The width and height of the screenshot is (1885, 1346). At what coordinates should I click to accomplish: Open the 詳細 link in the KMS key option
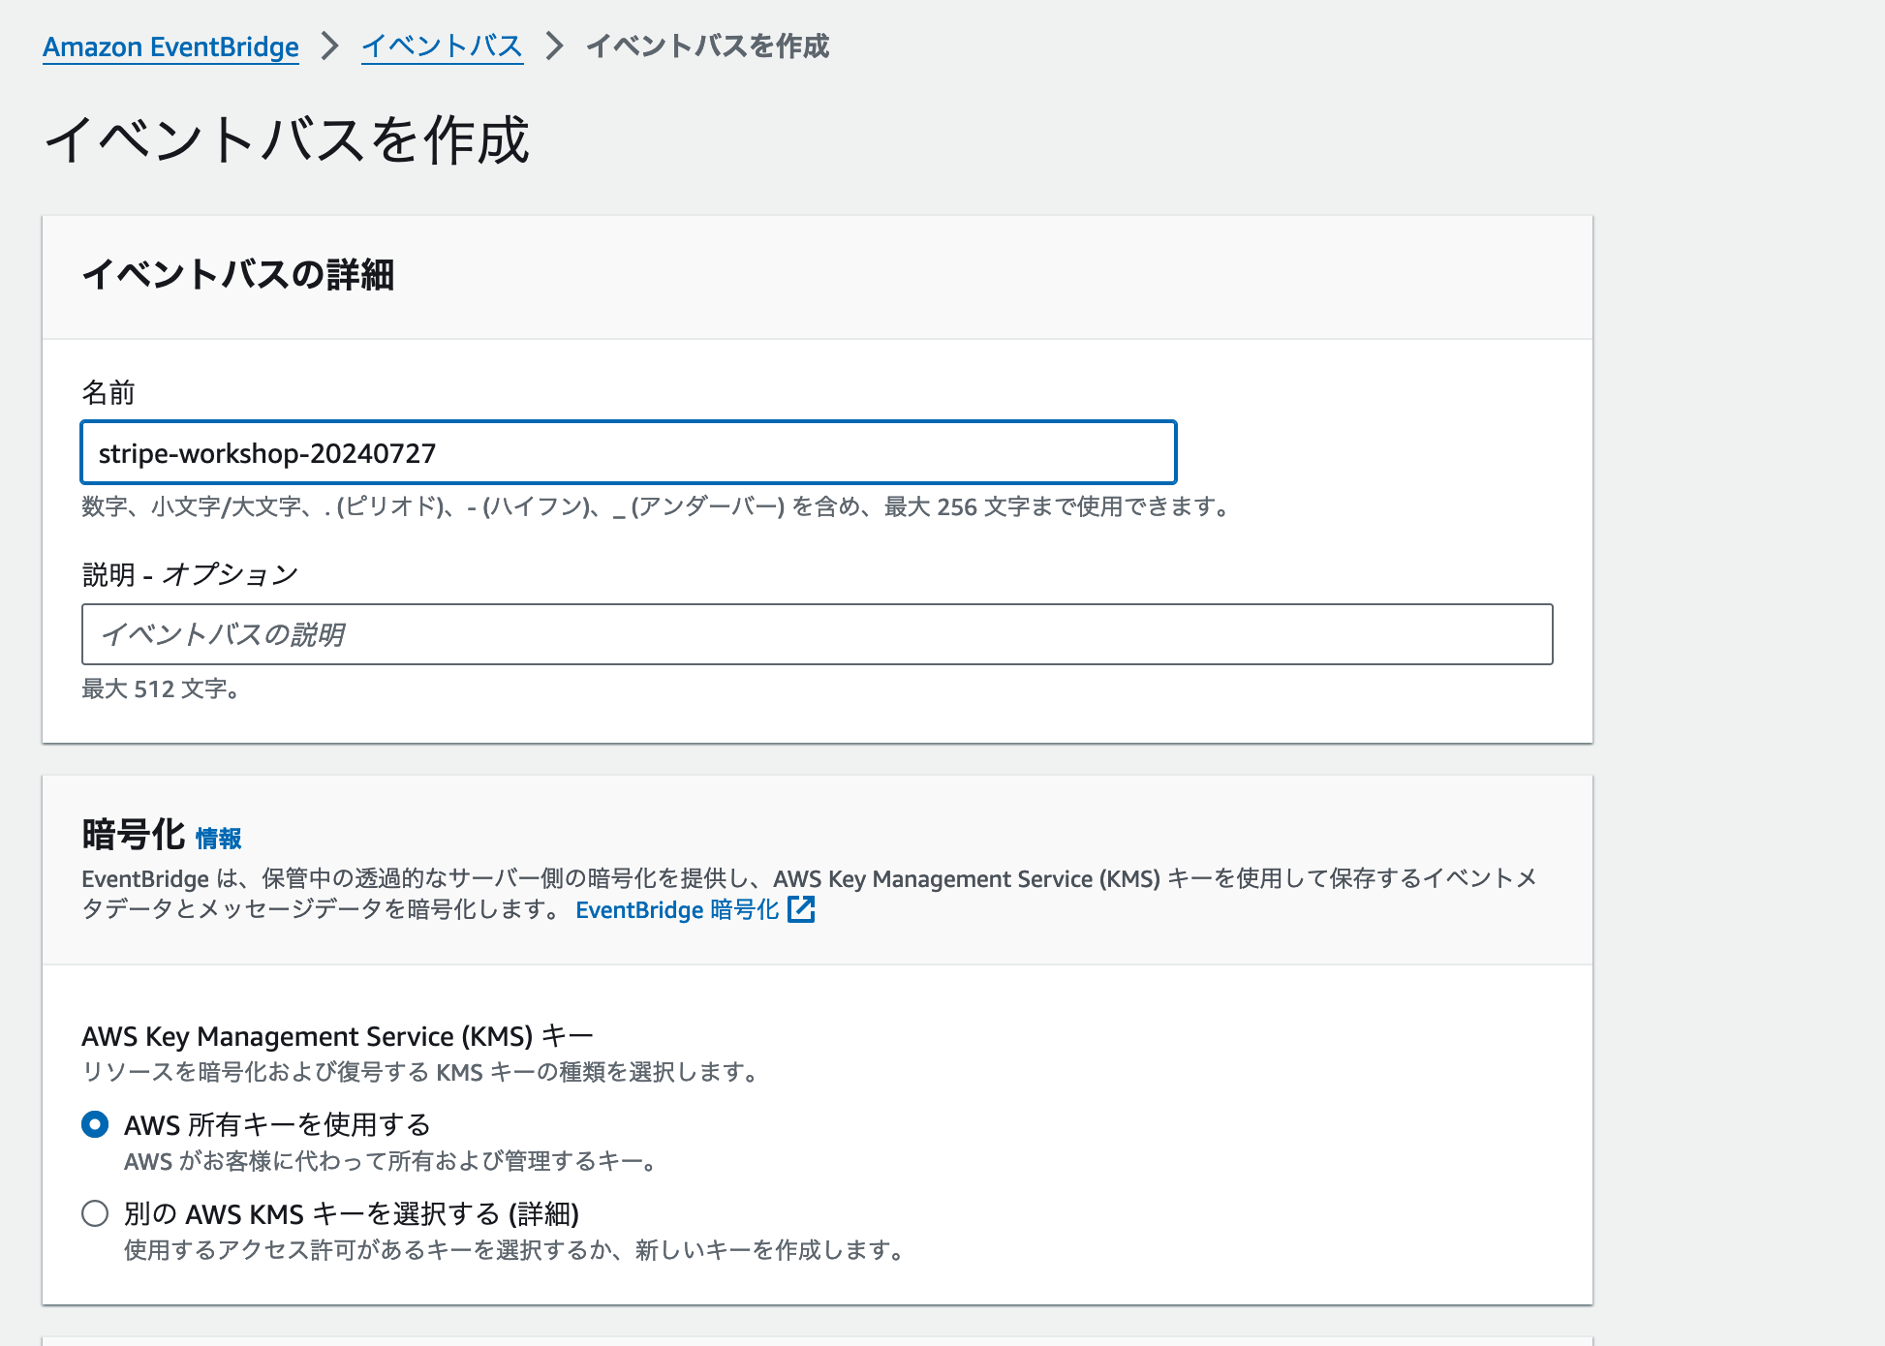pyautogui.click(x=541, y=1213)
